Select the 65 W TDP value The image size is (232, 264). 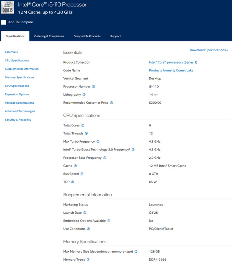tap(153, 182)
